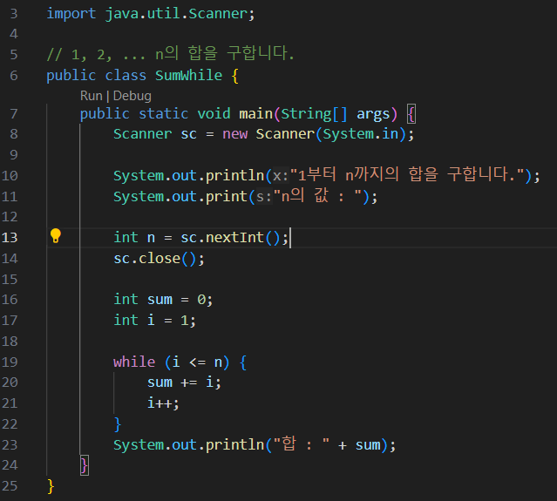Screen dimensions: 557x501
Task: Click the 'new' keyword on line 8
Action: [234, 134]
